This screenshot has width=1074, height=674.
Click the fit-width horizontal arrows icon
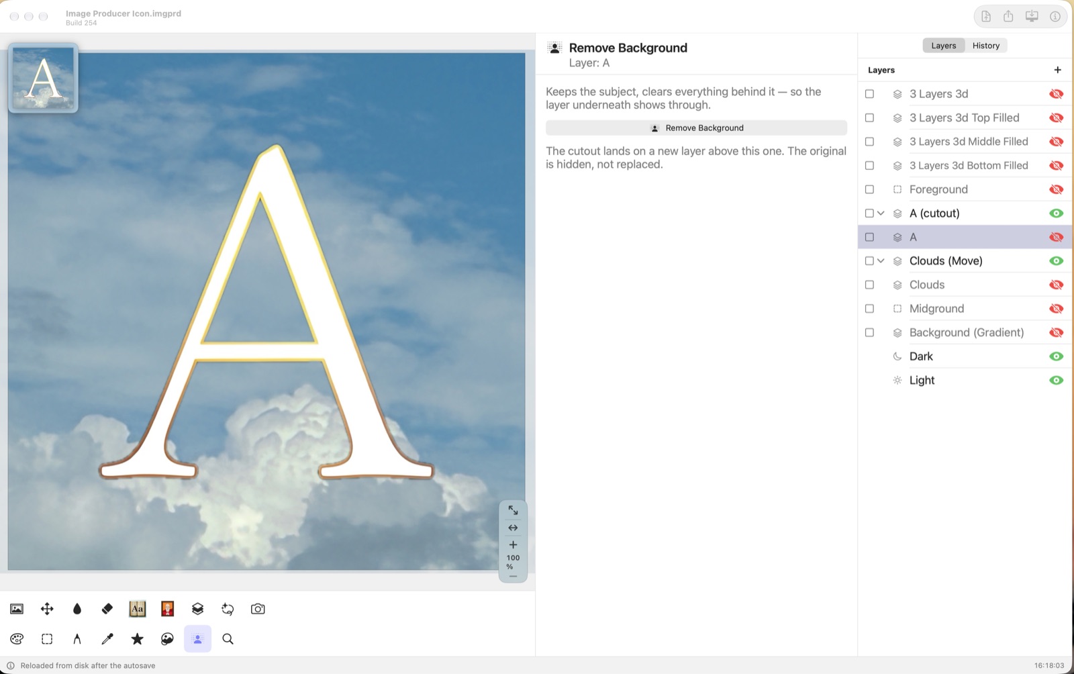coord(513,528)
